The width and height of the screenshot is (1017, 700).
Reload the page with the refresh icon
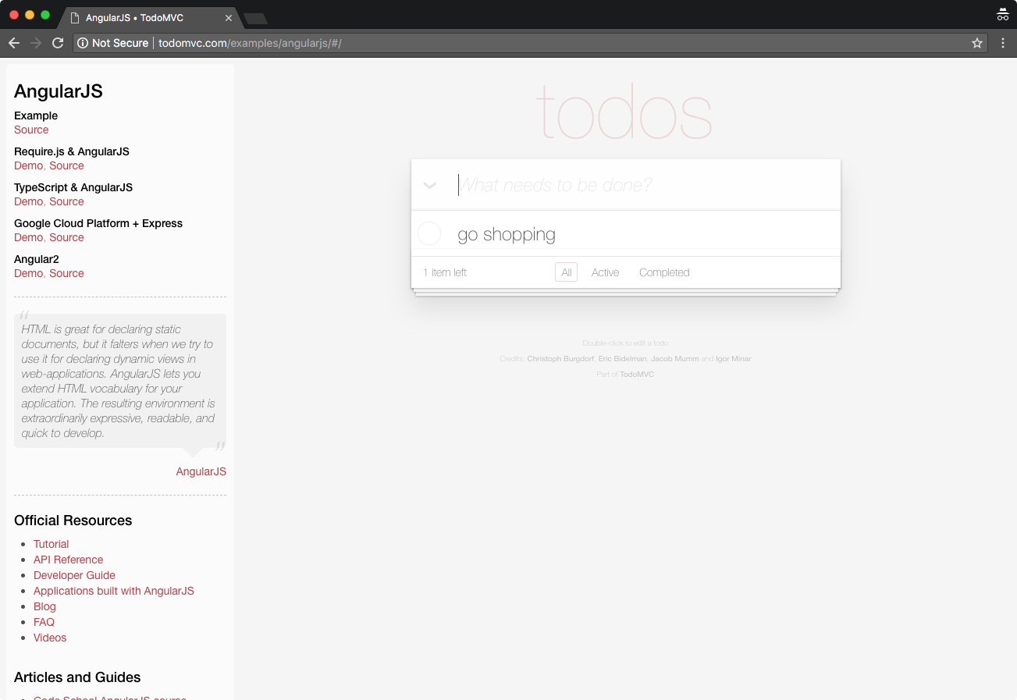(58, 43)
